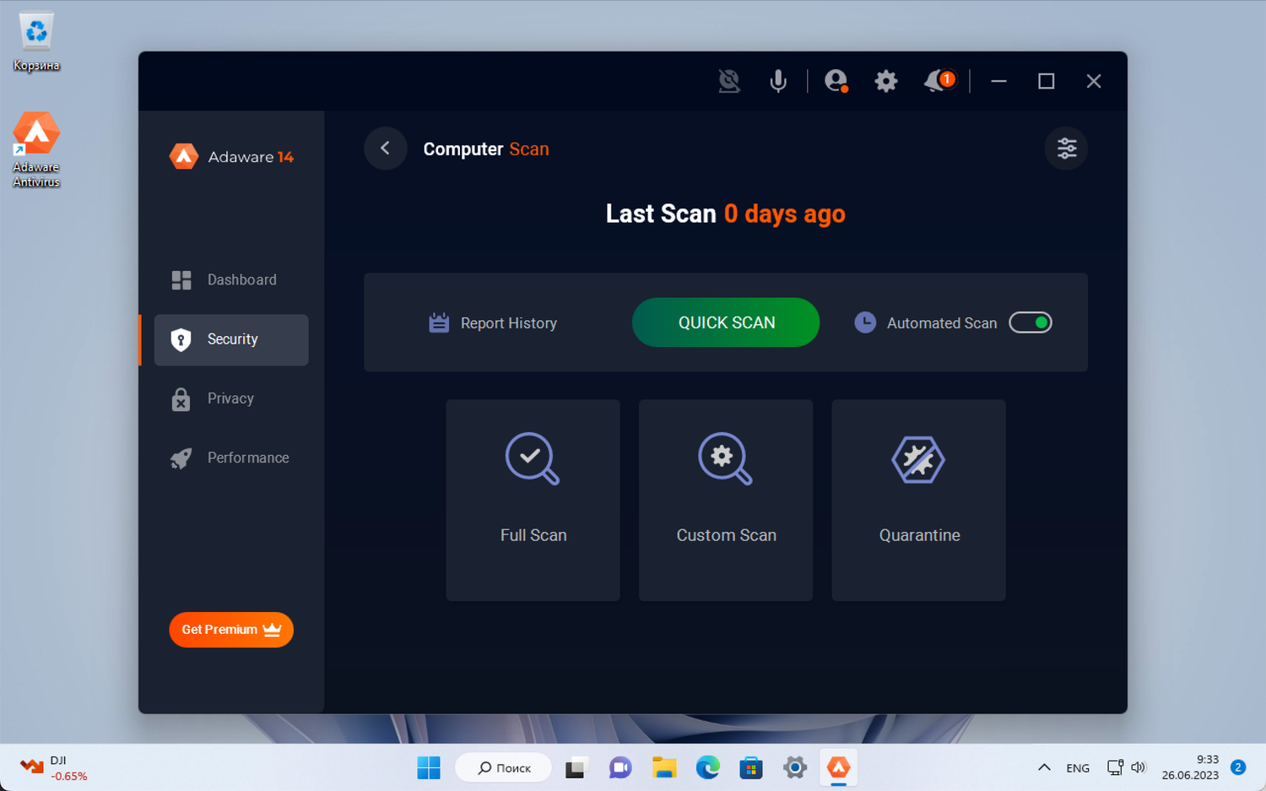Open the Recycle Bin desktop icon
The height and width of the screenshot is (791, 1266).
(36, 42)
